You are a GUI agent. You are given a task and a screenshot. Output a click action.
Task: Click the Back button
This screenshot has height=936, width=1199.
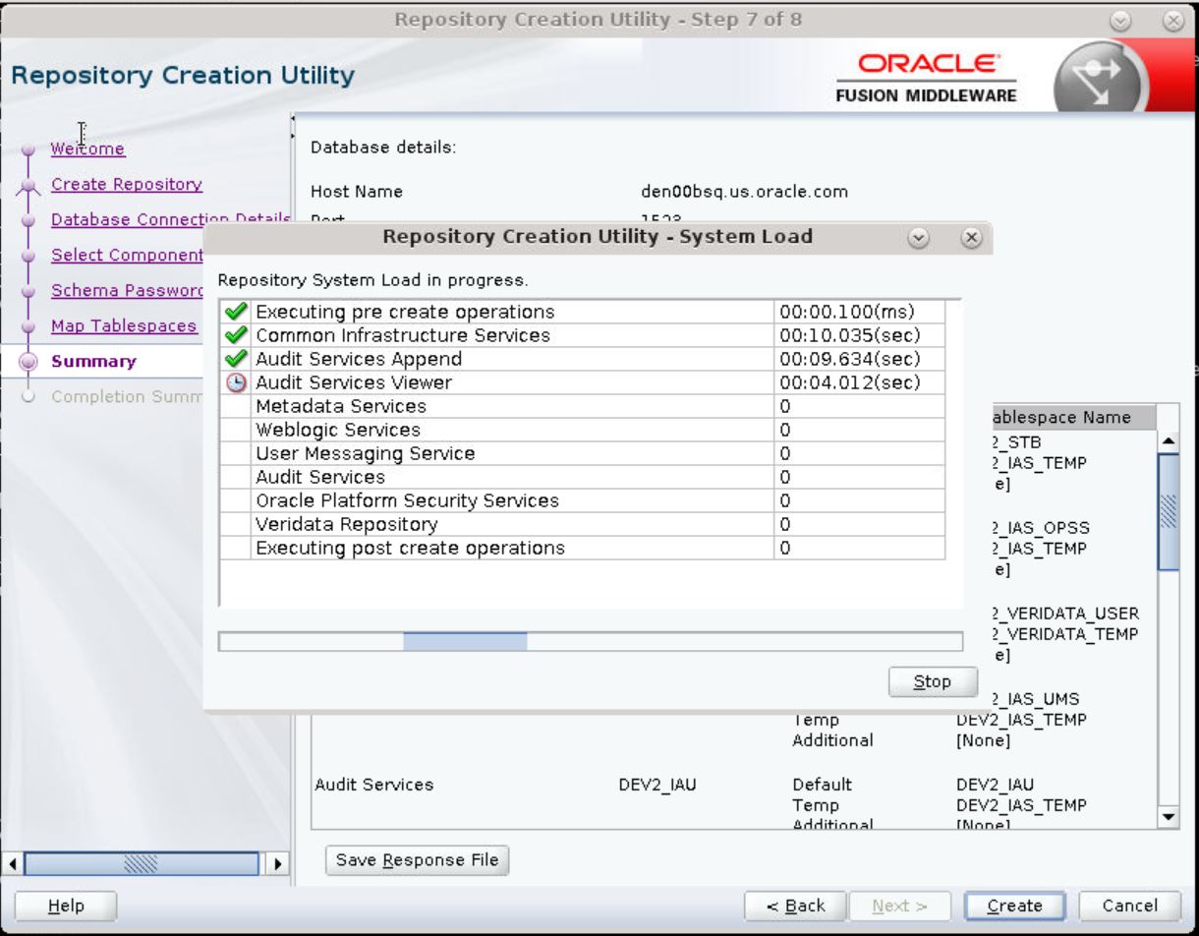tap(795, 907)
